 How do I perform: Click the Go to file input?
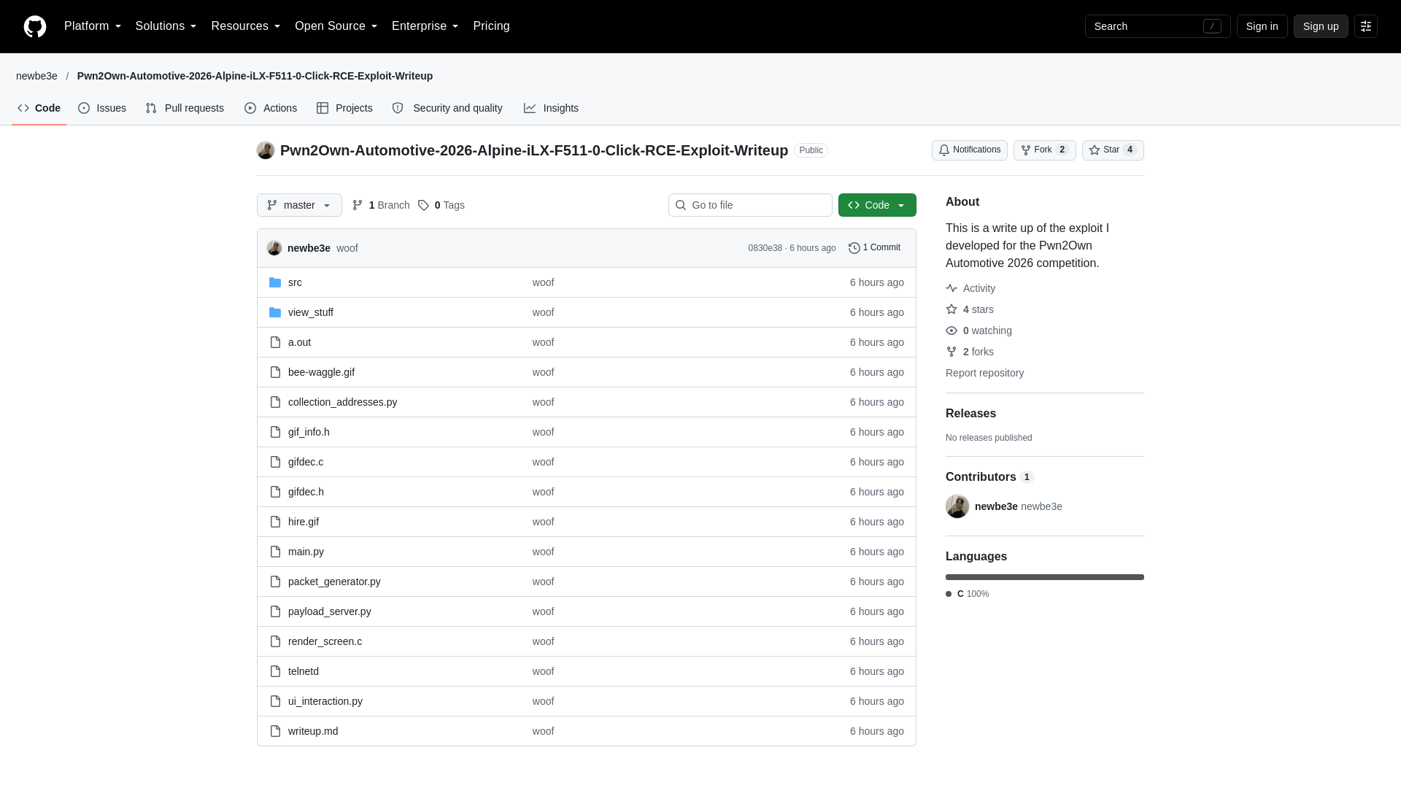[750, 205]
